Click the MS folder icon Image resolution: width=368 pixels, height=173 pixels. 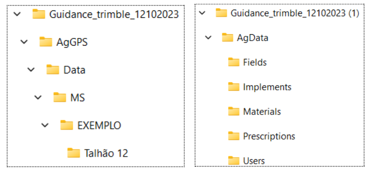tap(59, 97)
